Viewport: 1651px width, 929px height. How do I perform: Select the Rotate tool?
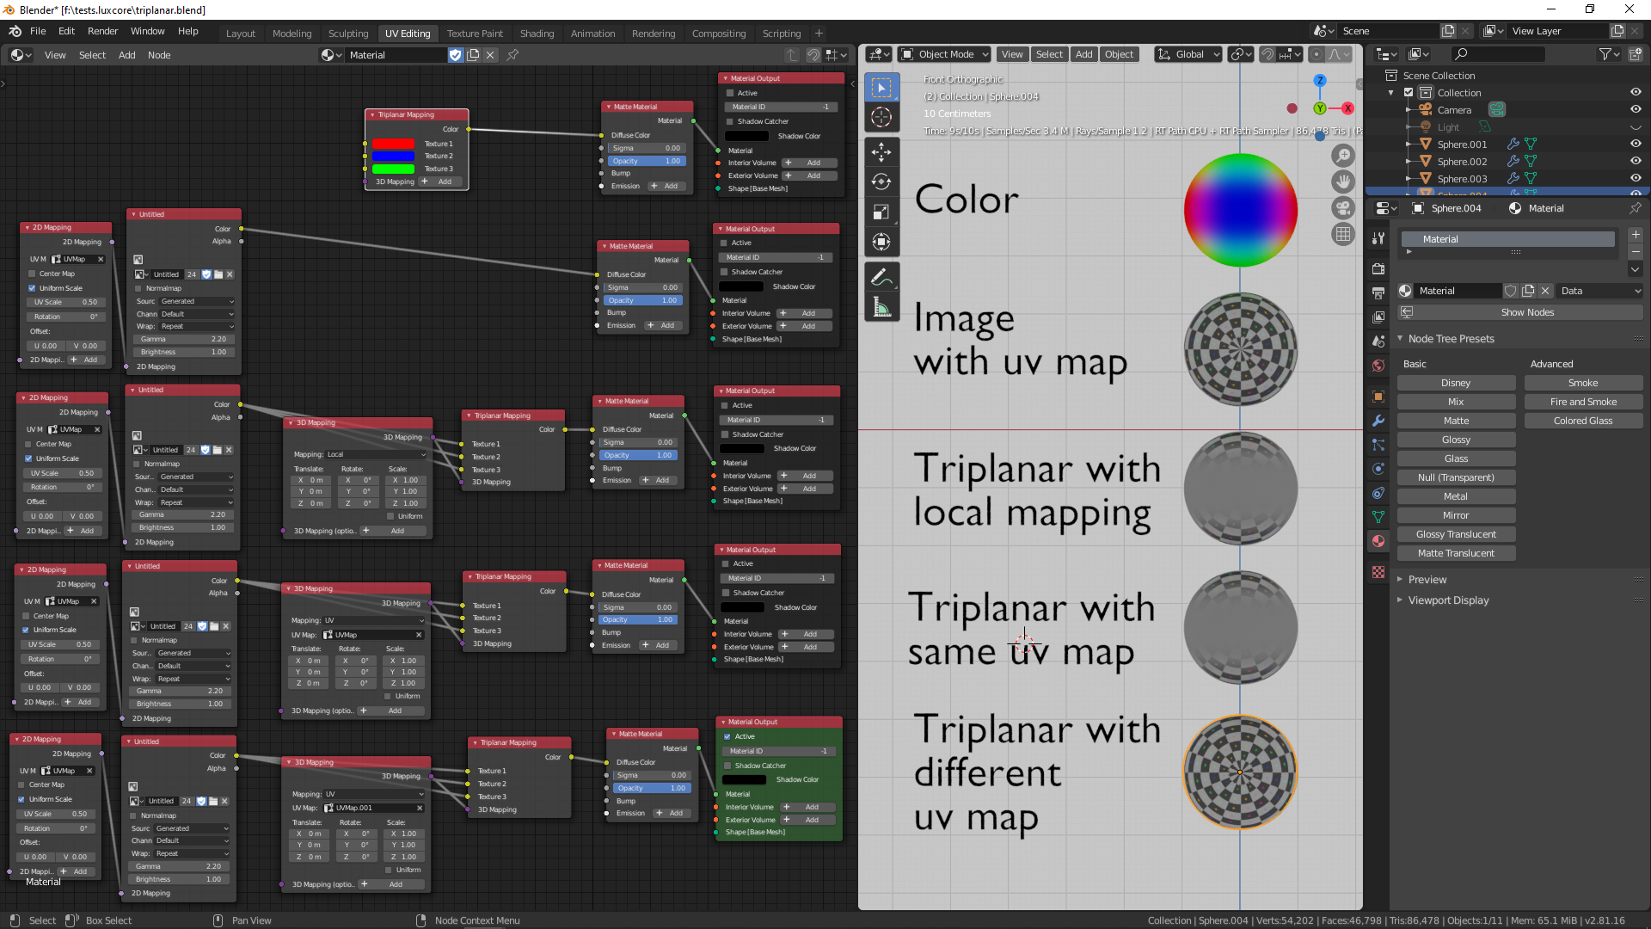(x=881, y=181)
